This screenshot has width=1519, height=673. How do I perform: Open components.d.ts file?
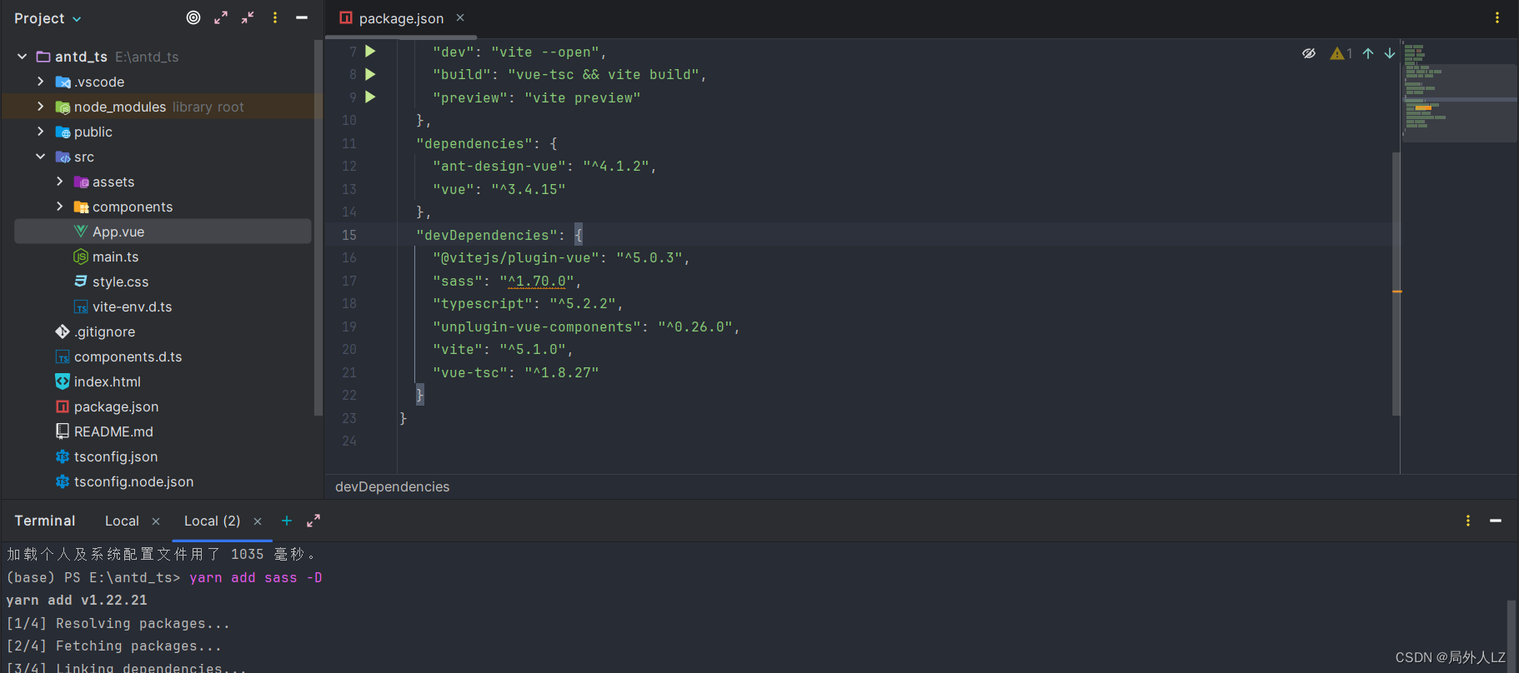click(128, 356)
